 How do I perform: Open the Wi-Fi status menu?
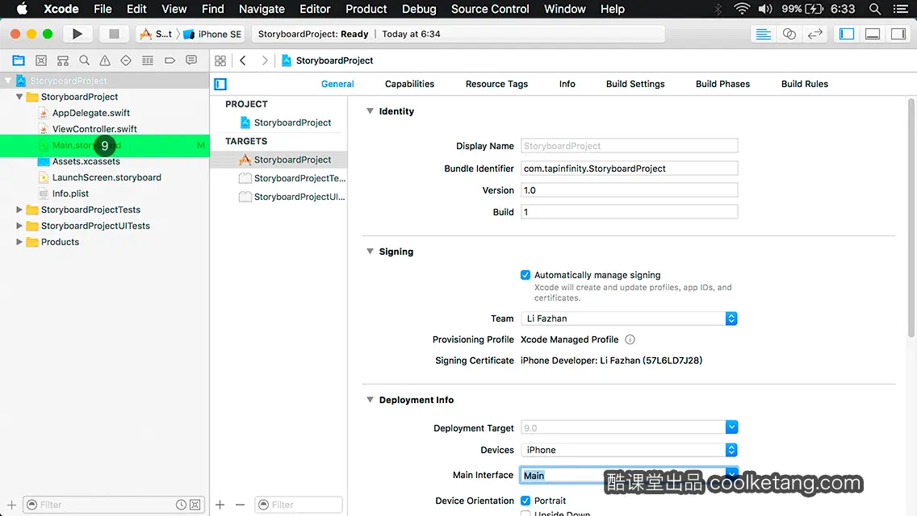pyautogui.click(x=742, y=9)
